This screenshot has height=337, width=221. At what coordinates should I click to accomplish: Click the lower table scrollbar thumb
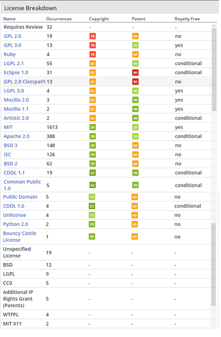click(x=213, y=265)
